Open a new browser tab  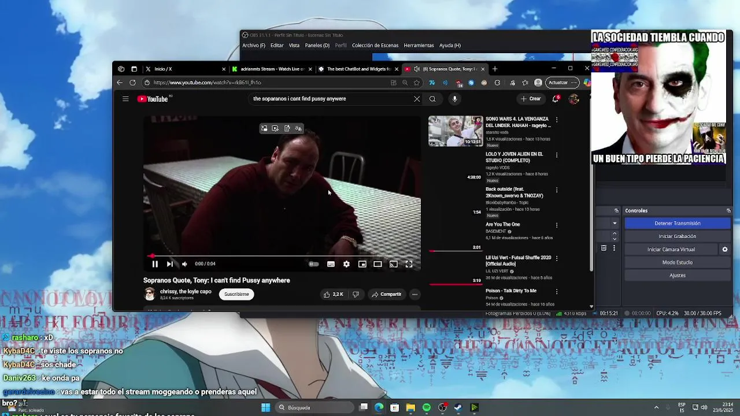(x=494, y=69)
